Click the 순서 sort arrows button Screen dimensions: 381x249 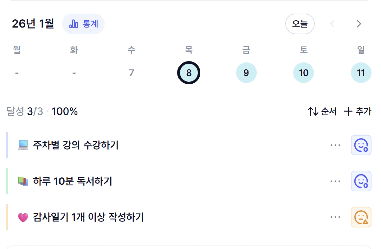322,111
